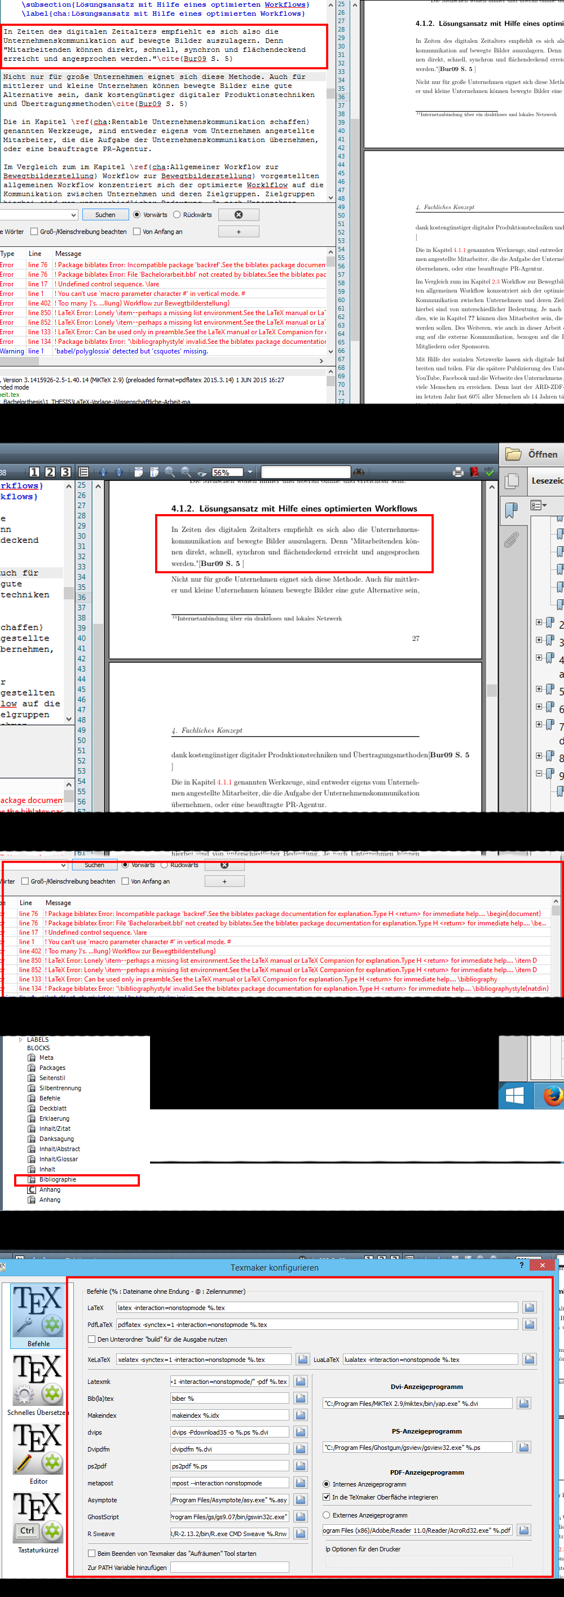Open the search scope dropdown left of Suchen
Image resolution: width=564 pixels, height=1597 pixels.
[73, 215]
